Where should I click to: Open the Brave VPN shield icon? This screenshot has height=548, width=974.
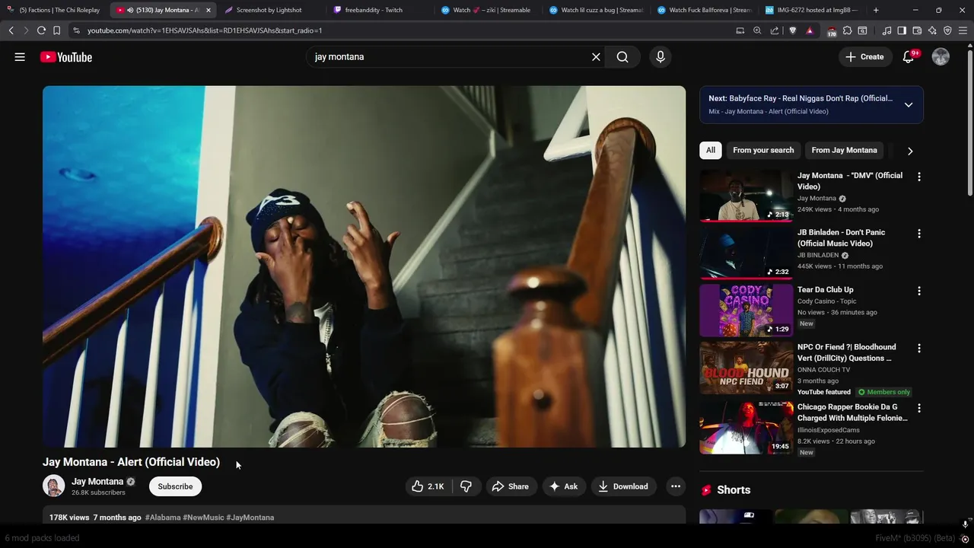947,30
